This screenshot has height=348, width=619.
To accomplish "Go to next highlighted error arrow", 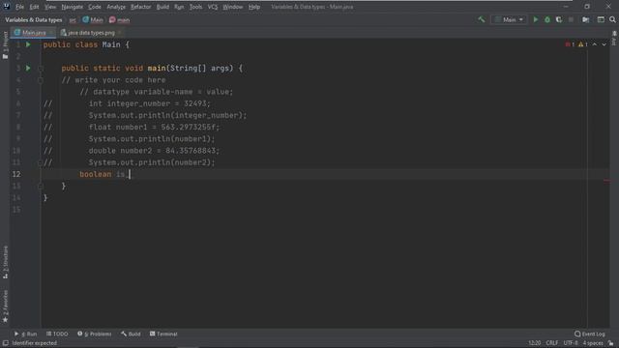I will coord(604,44).
